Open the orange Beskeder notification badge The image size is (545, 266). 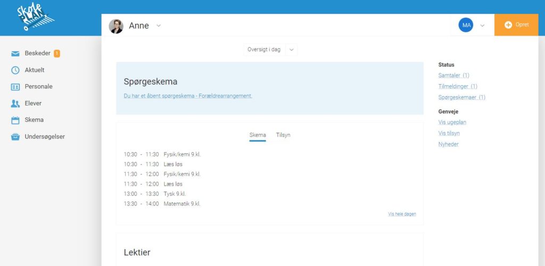(57, 54)
